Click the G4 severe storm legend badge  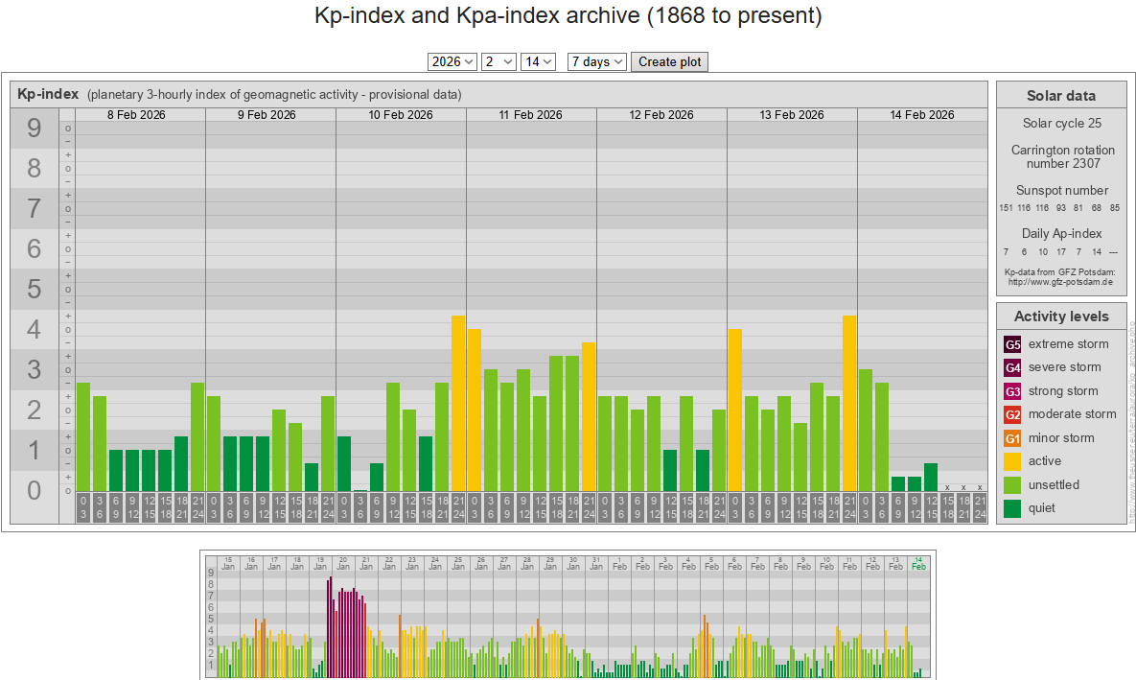(x=1012, y=367)
